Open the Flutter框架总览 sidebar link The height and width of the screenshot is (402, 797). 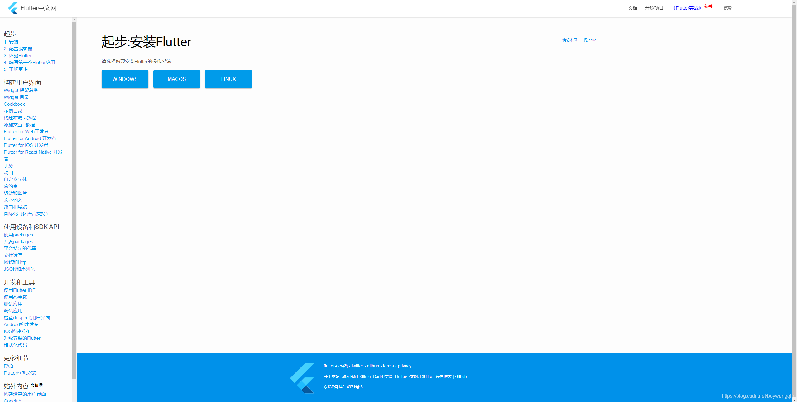point(20,373)
